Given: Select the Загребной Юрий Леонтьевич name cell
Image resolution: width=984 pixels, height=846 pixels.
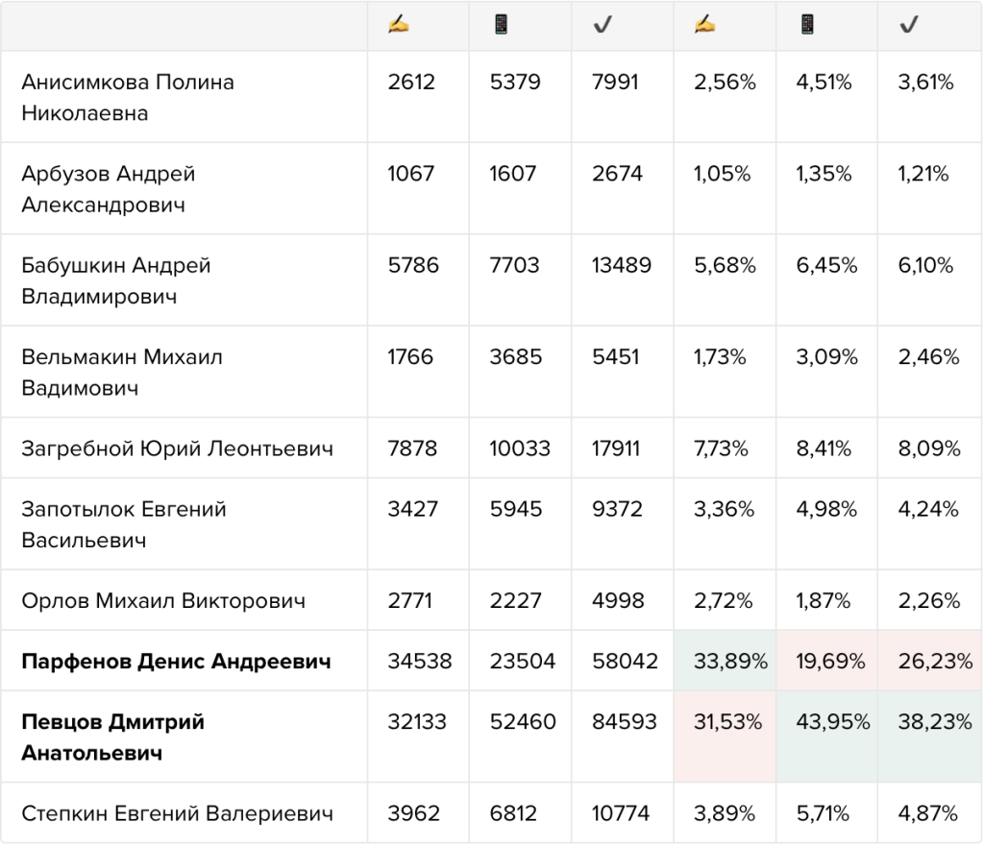Looking at the screenshot, I should tap(184, 447).
